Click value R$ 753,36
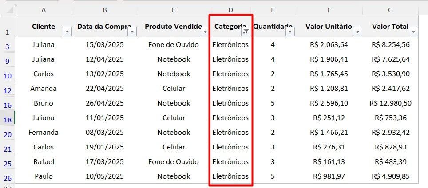428x188 pixels. point(391,118)
